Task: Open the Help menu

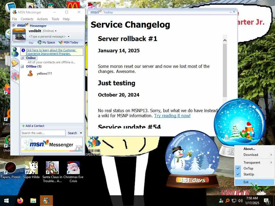Action: 66,19
